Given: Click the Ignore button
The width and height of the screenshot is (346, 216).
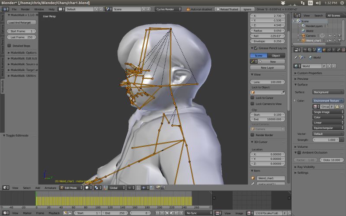Looking at the screenshot, I should pyautogui.click(x=247, y=9).
